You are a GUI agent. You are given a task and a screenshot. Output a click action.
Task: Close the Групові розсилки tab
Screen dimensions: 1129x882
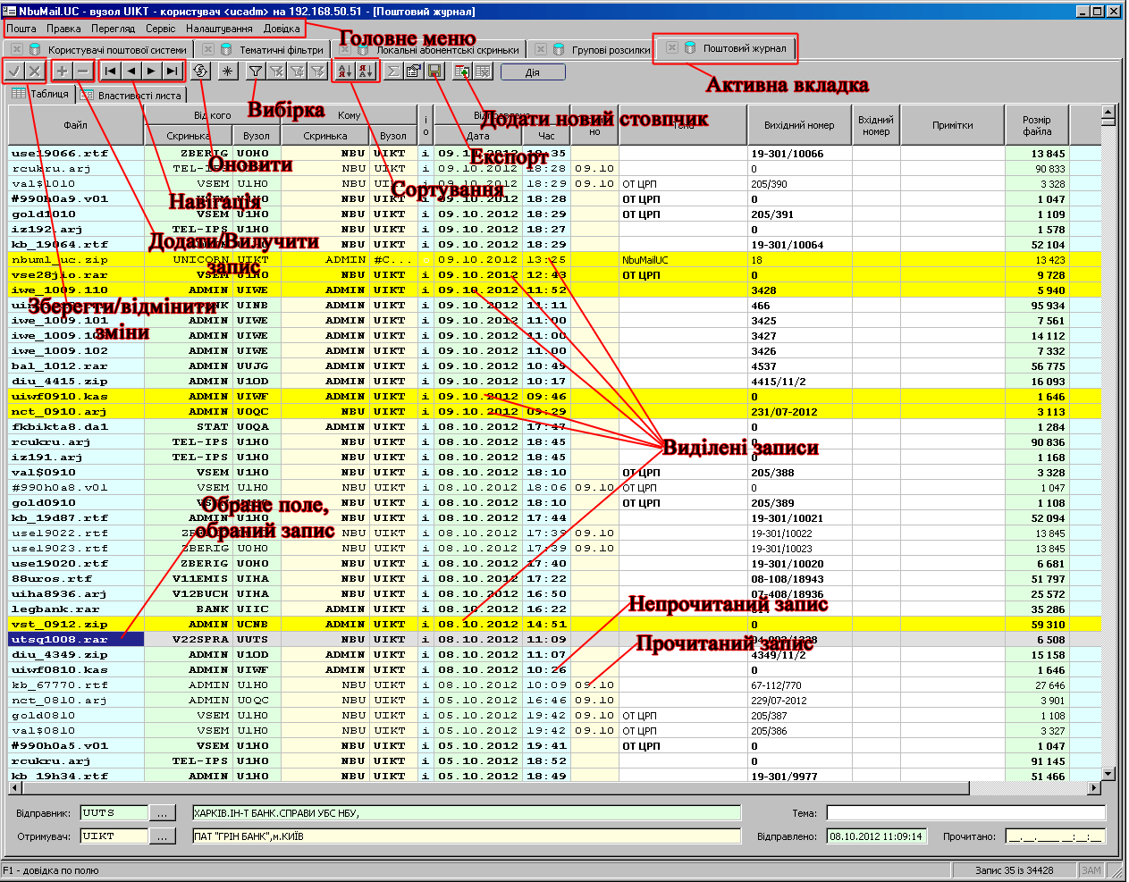(541, 50)
